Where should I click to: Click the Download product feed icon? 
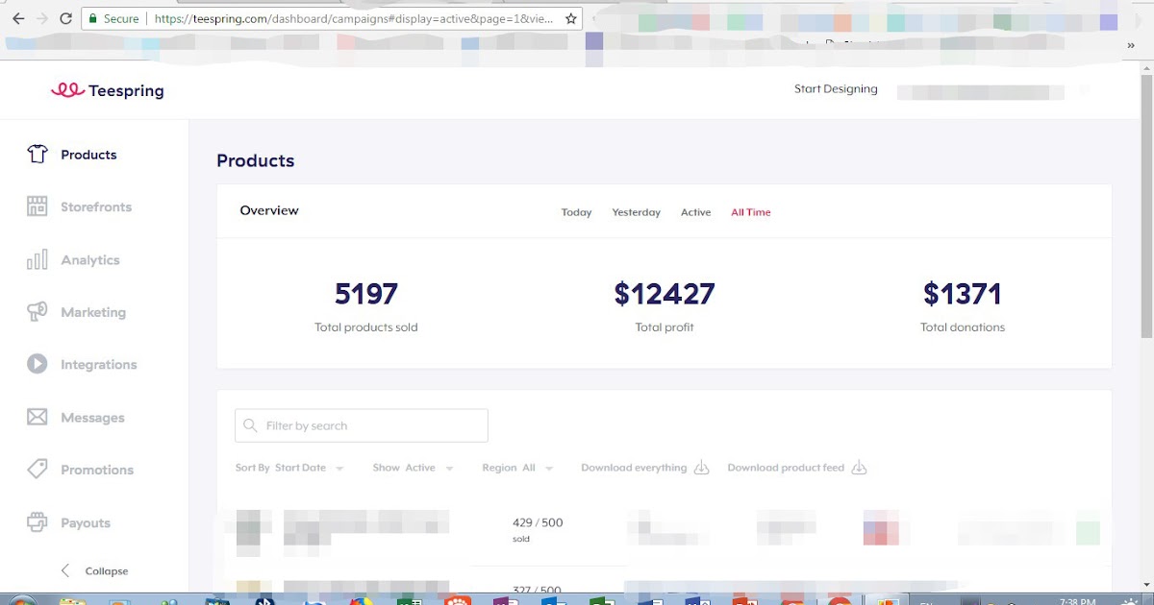859,467
